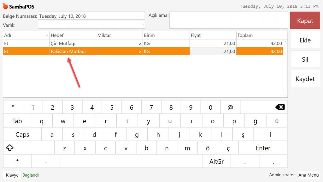This screenshot has width=323, height=182.
Task: Delete selected row with Sil
Action: coord(305,59)
